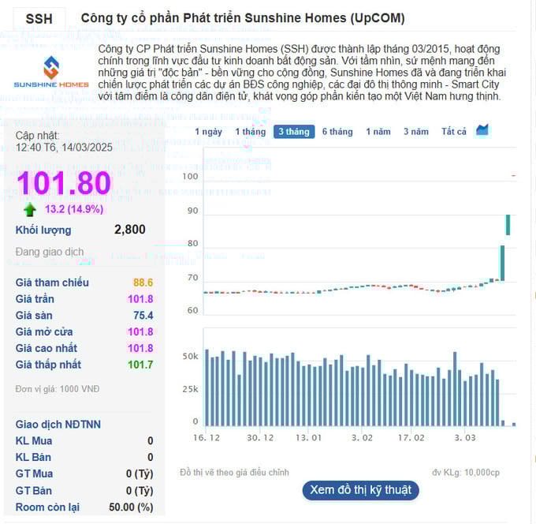Select the 1 ngày time range tab
Viewport: 536px width, 524px height.
pyautogui.click(x=208, y=132)
